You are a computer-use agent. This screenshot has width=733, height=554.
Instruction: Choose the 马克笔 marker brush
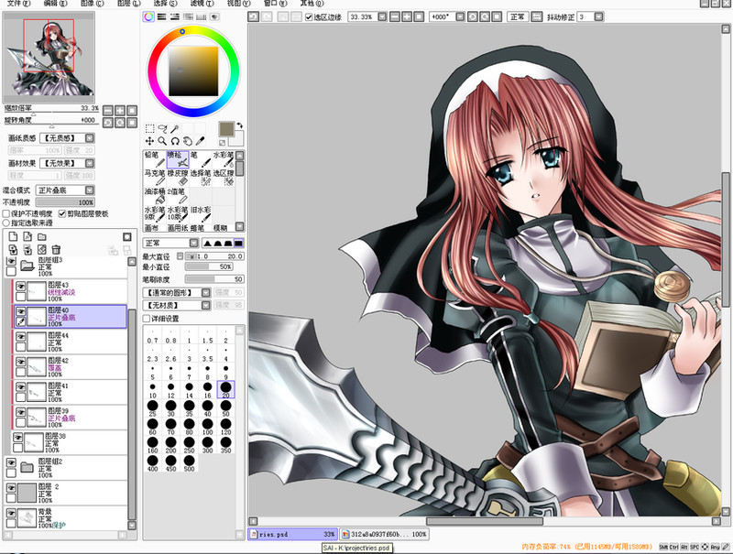[154, 178]
